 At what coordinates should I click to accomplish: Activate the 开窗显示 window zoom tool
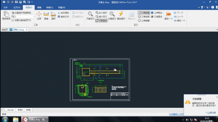90,16
